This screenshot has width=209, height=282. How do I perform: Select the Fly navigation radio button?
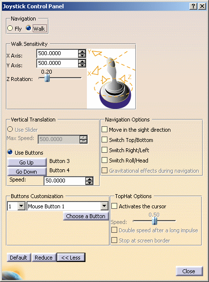[x=10, y=28]
